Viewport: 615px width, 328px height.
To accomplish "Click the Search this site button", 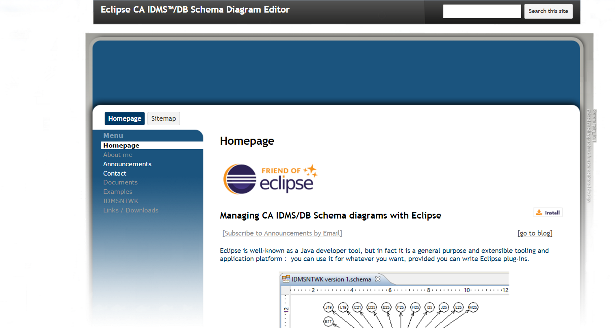I will [548, 11].
